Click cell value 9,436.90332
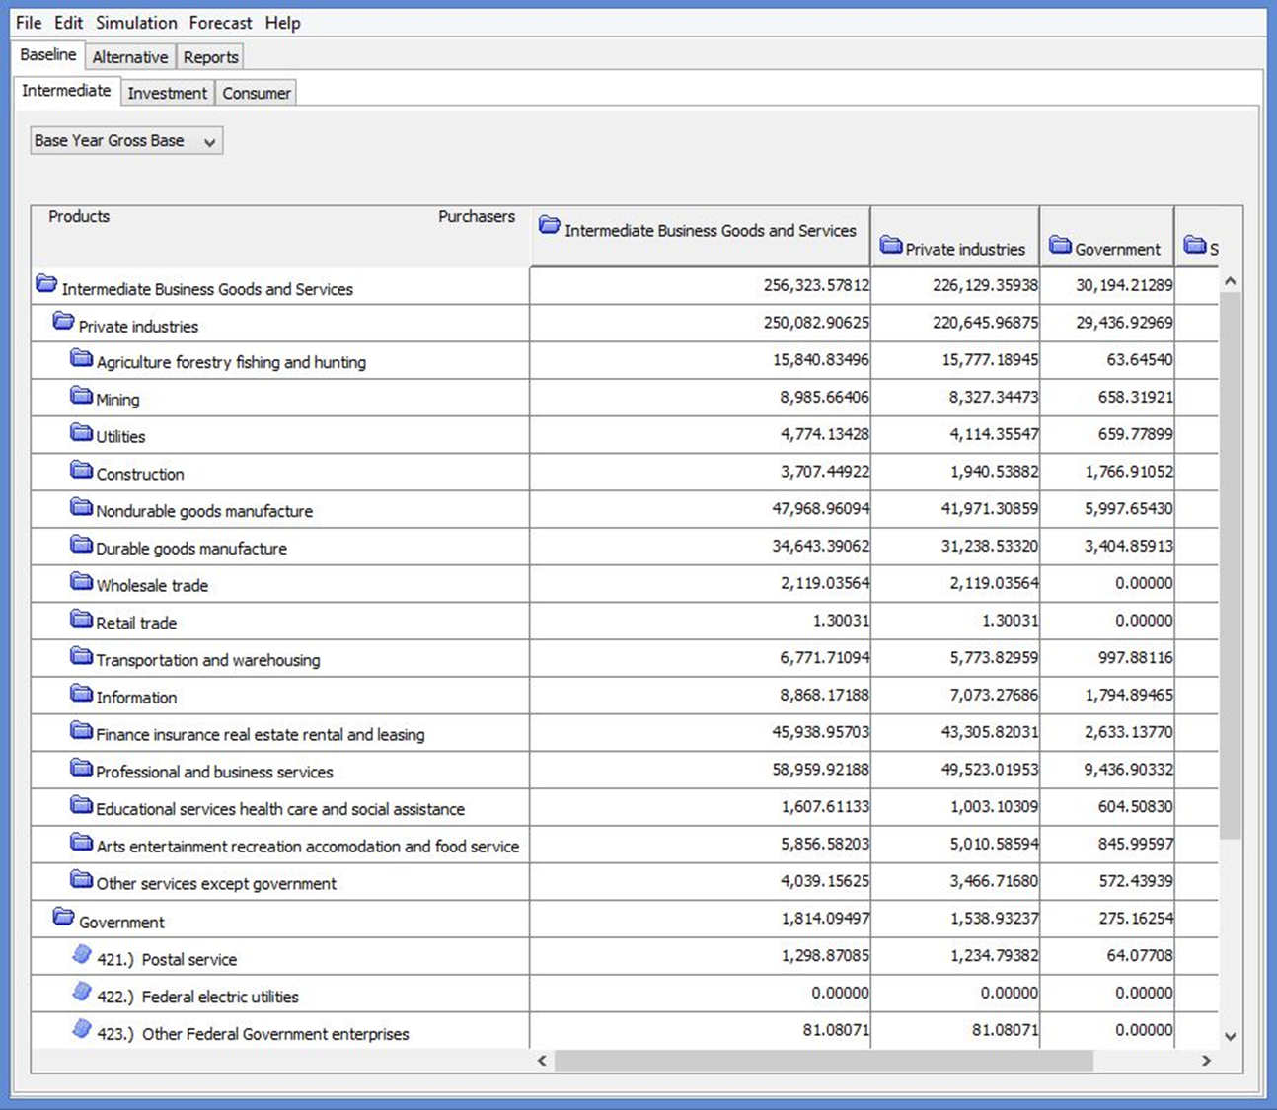Viewport: 1277px width, 1110px height. coord(1129,769)
